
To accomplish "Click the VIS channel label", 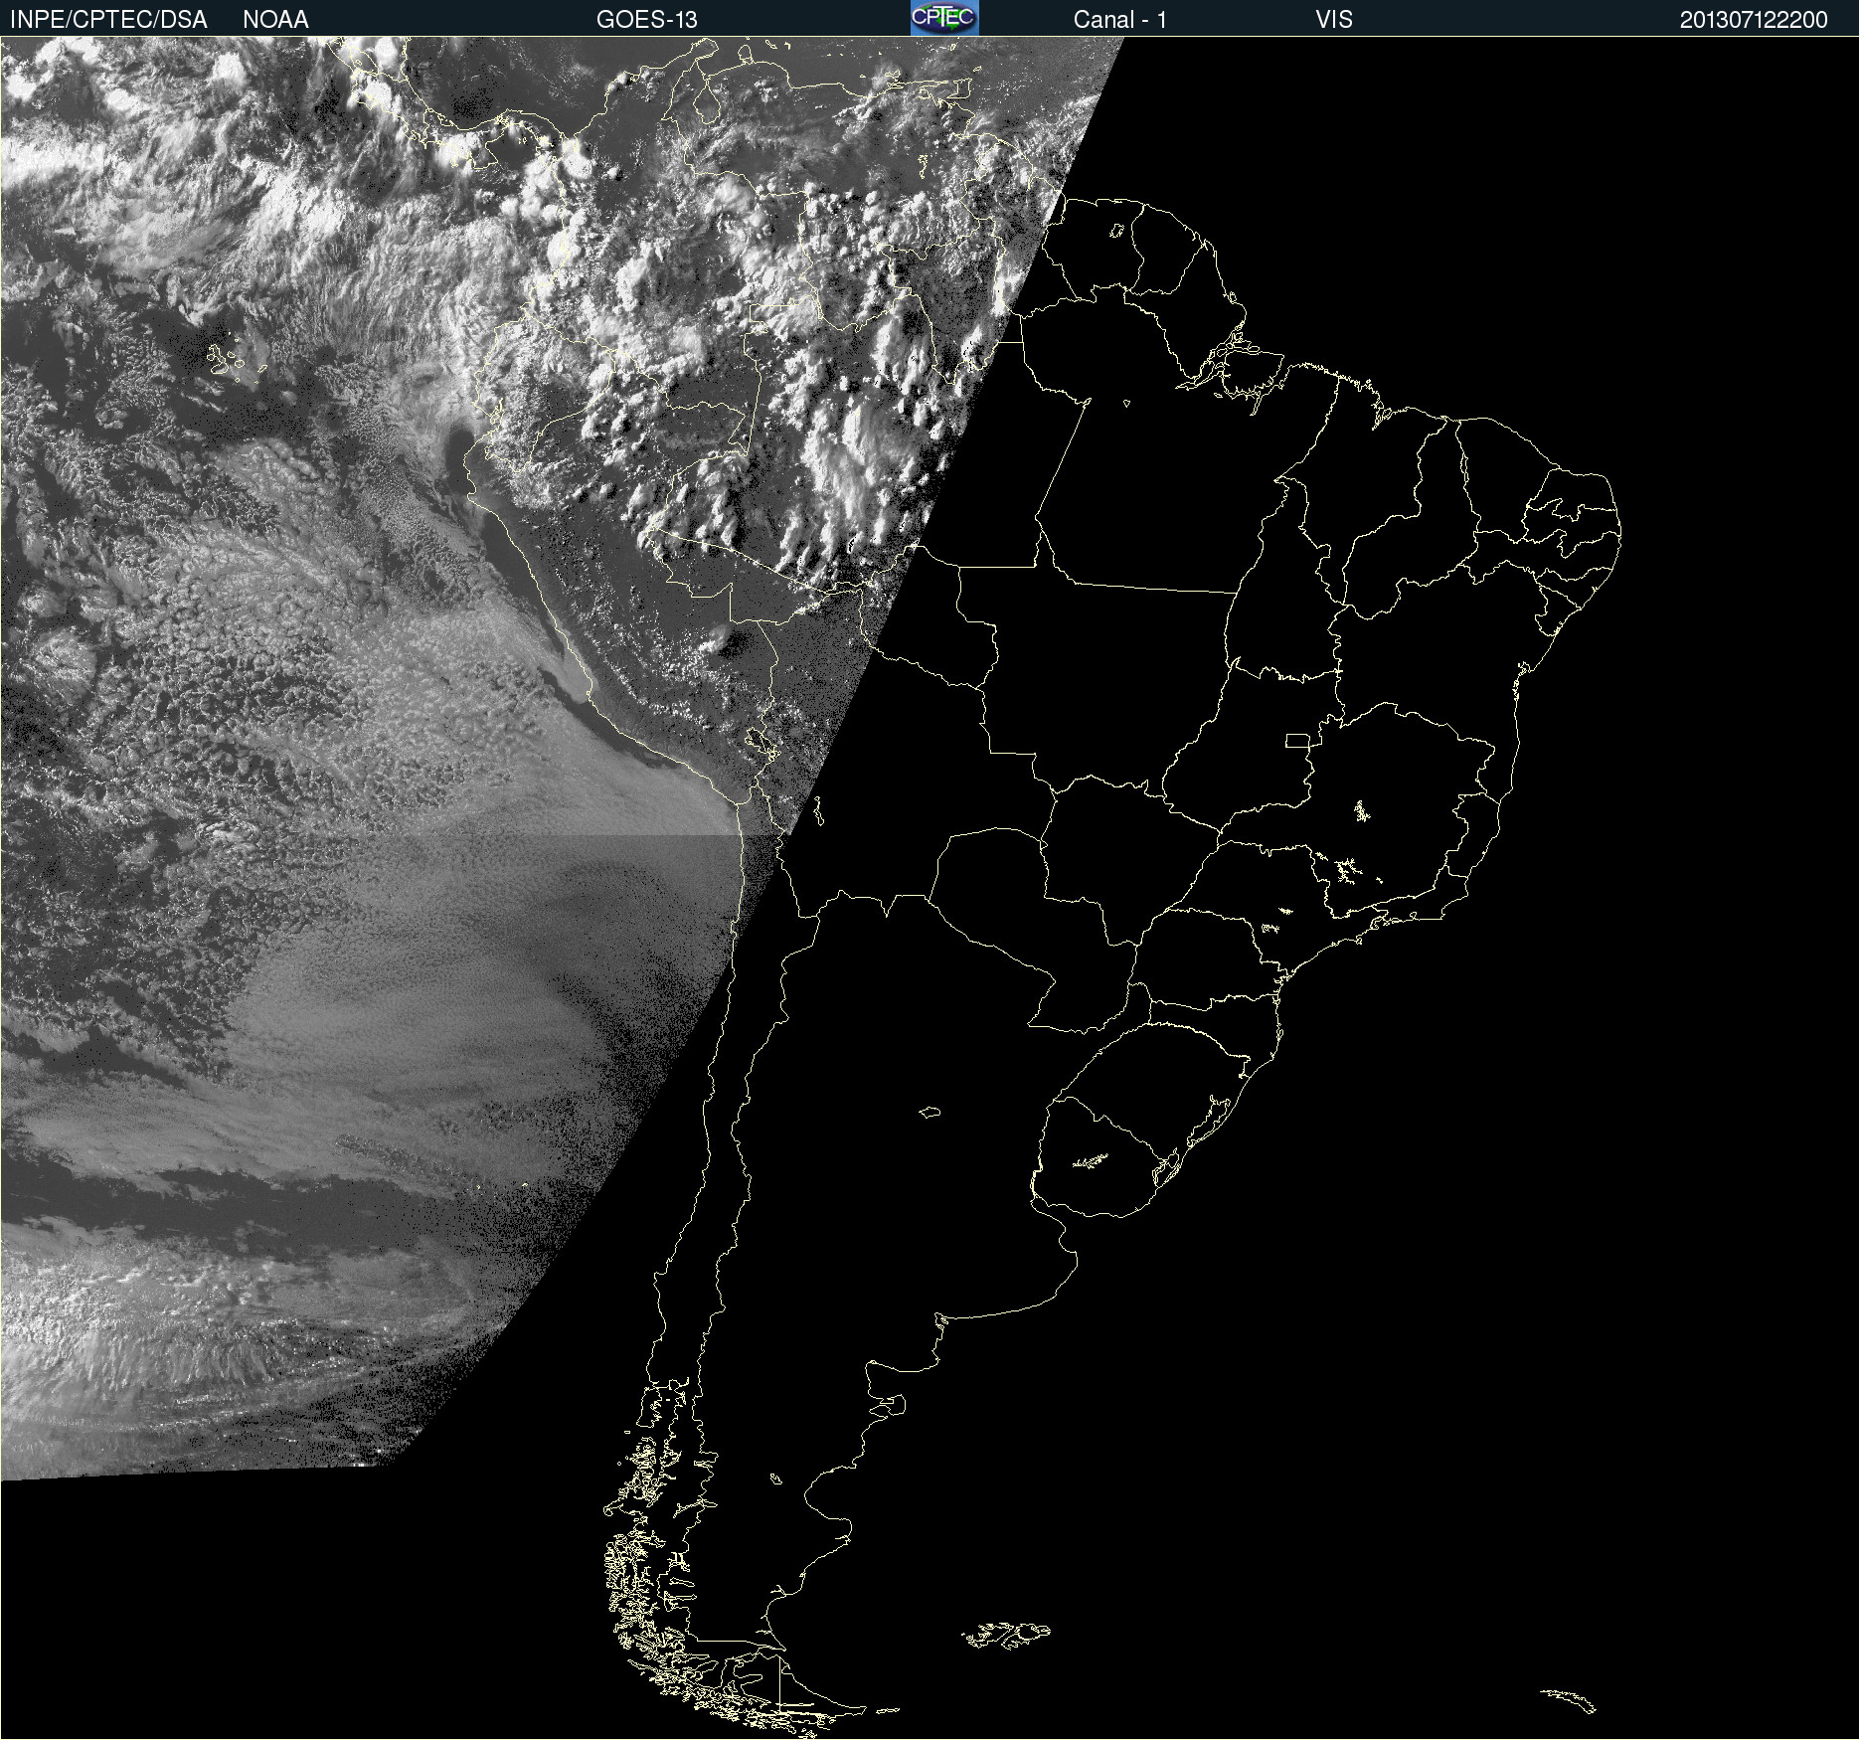I will 1334,20.
